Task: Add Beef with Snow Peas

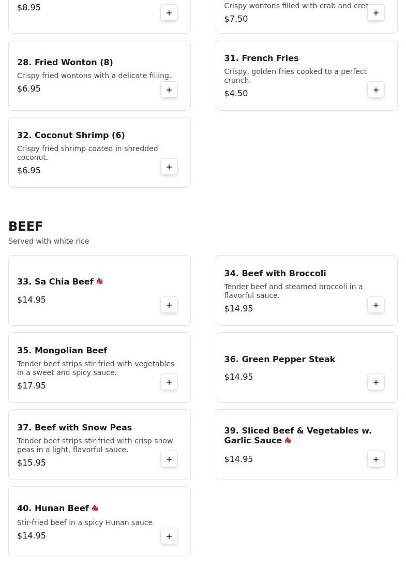Action: [x=169, y=459]
